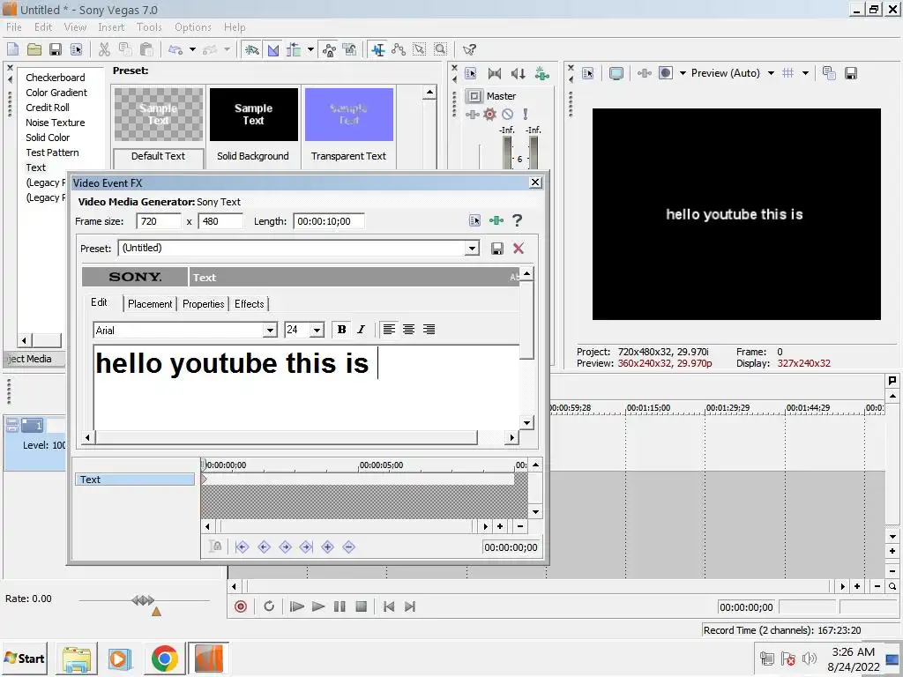Screen dimensions: 903x677
Task: Open the Preview (Auto) quality dropdown
Action: (x=771, y=73)
